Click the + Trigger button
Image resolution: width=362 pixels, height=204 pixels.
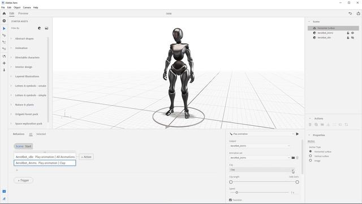coord(23,180)
